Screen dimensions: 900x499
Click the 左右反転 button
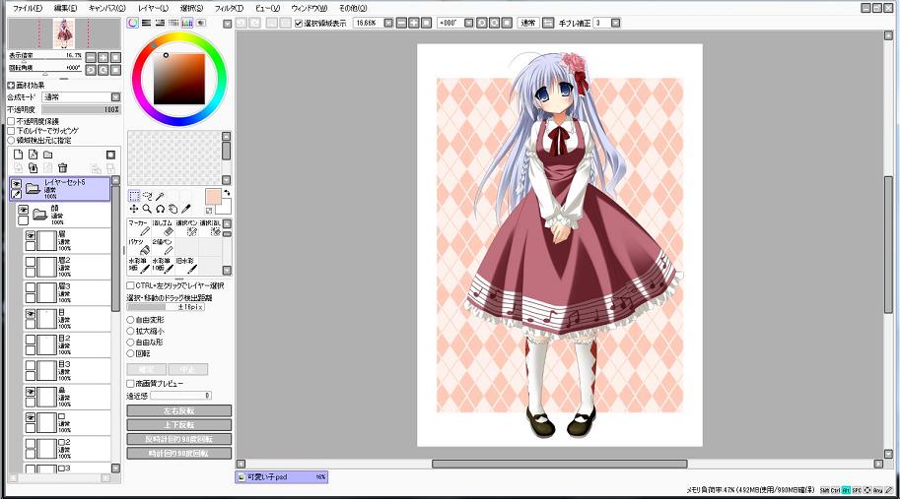coord(178,410)
